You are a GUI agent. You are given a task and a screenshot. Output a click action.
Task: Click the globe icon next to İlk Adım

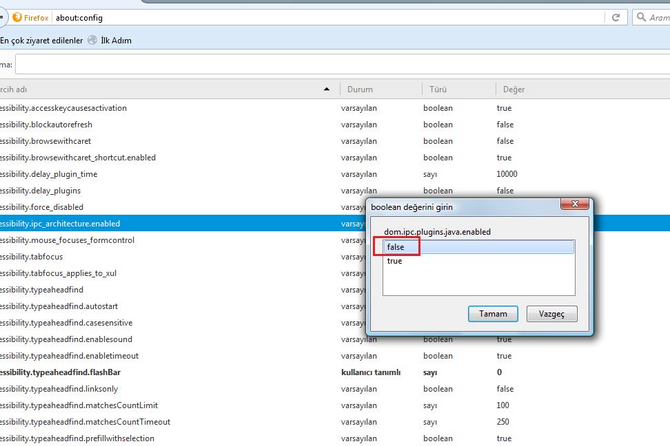tap(92, 41)
